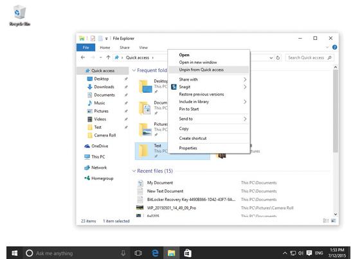The width and height of the screenshot is (351, 259).
Task: Click the Search Quick access field
Action: tap(310, 58)
